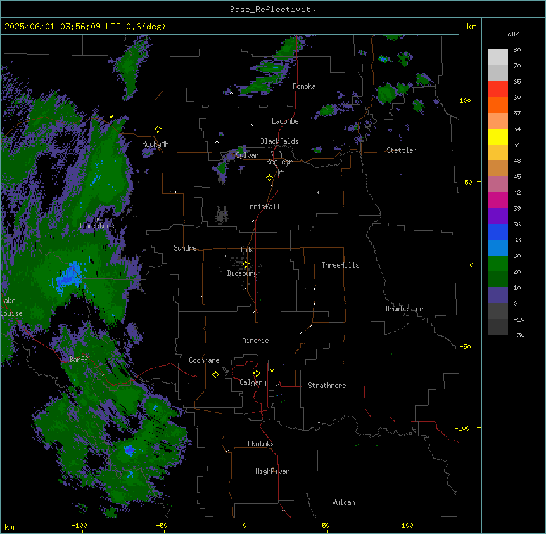Click the yellow diamond marker above Calgary label
Viewport: 546px width, 534px height.
tap(257, 374)
